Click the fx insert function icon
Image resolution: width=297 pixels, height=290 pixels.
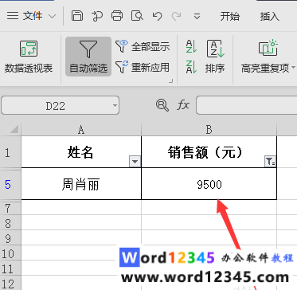pos(183,105)
